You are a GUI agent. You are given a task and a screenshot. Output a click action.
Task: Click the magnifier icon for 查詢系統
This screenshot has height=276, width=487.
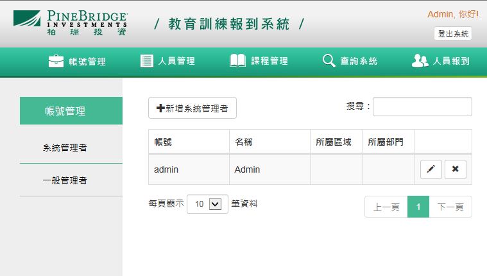click(329, 60)
